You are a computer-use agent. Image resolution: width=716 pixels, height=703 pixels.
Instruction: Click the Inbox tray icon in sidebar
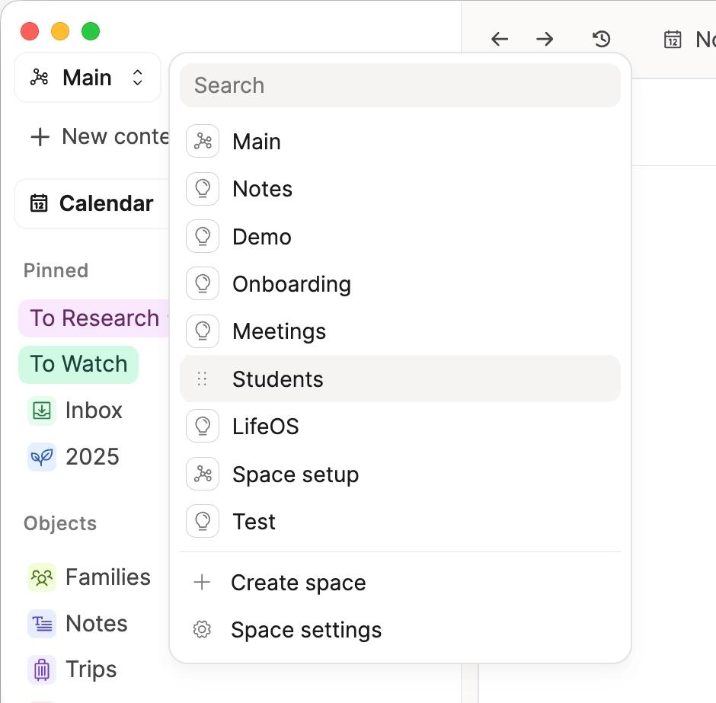coord(42,411)
